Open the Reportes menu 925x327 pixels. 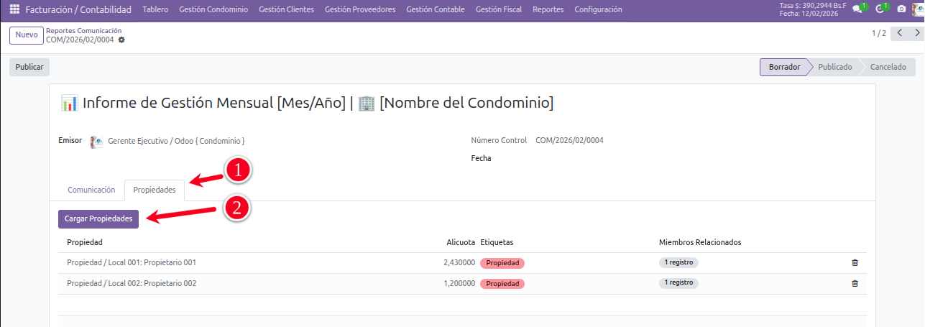coord(548,9)
